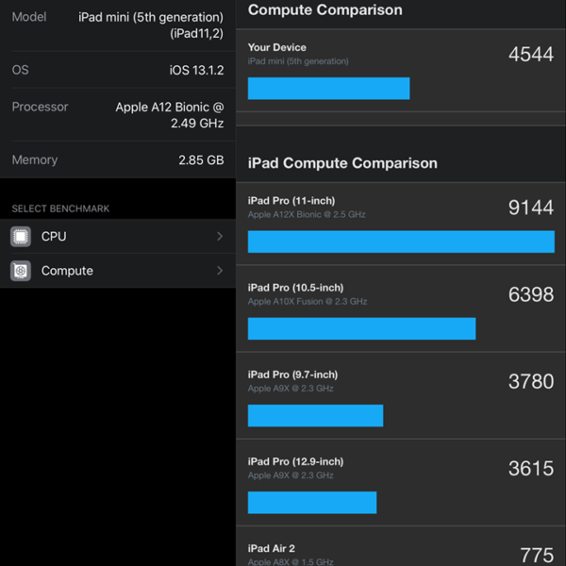The image size is (566, 566).
Task: Tap the Processor info row
Action: click(x=118, y=115)
